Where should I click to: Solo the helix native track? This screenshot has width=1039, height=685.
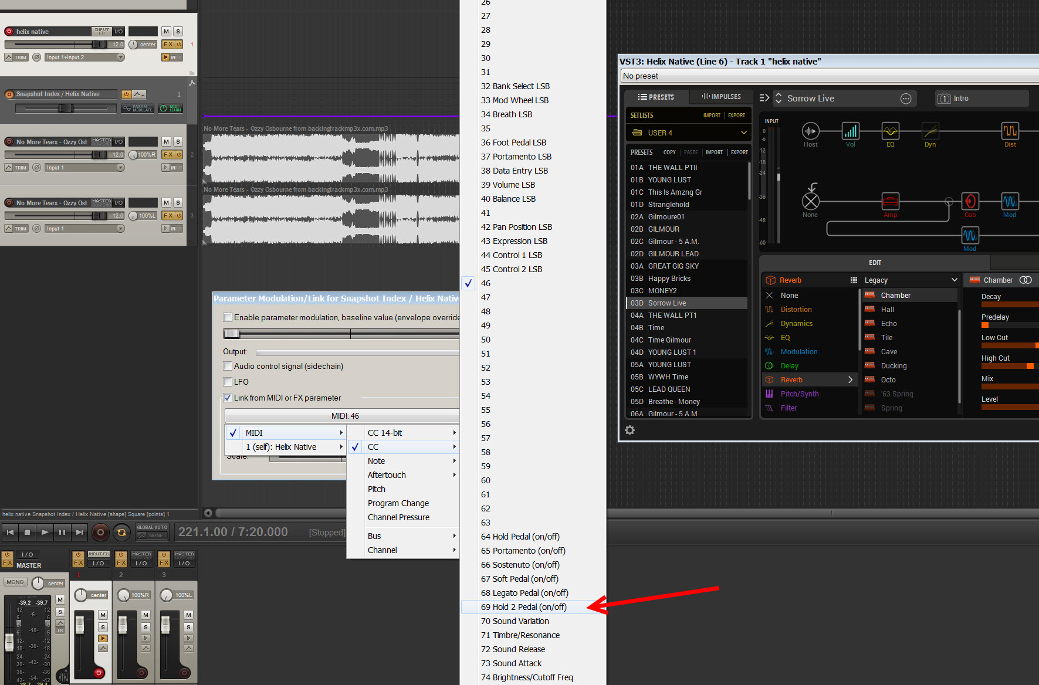click(x=178, y=32)
